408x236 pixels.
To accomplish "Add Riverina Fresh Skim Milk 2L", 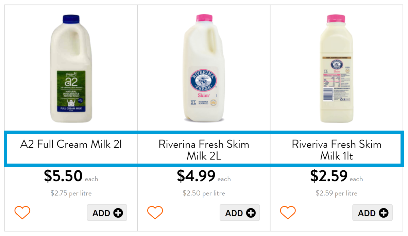I will (x=240, y=213).
